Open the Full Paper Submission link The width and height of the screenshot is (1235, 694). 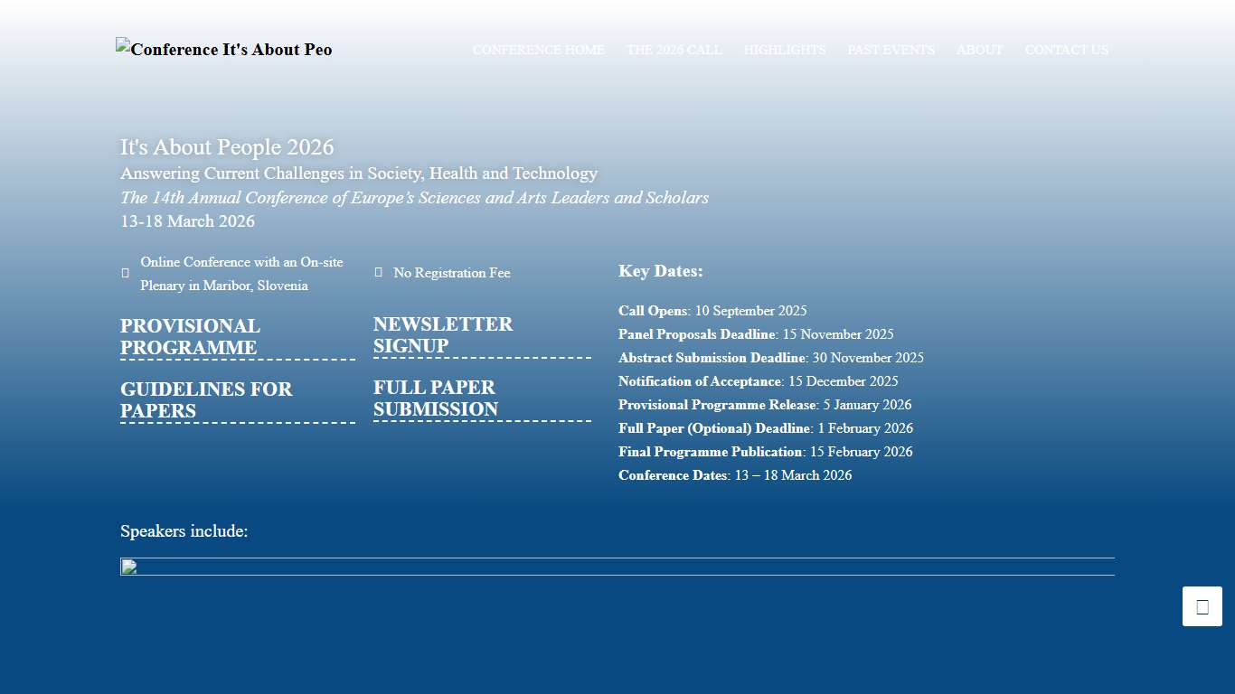click(x=435, y=399)
